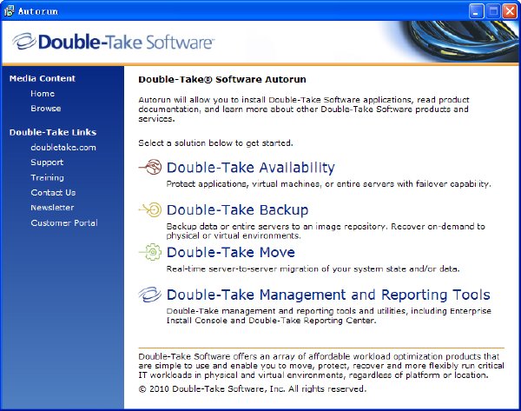Open the Double-Take Move solution link
Screen dimensions: 521x411
[231, 252]
